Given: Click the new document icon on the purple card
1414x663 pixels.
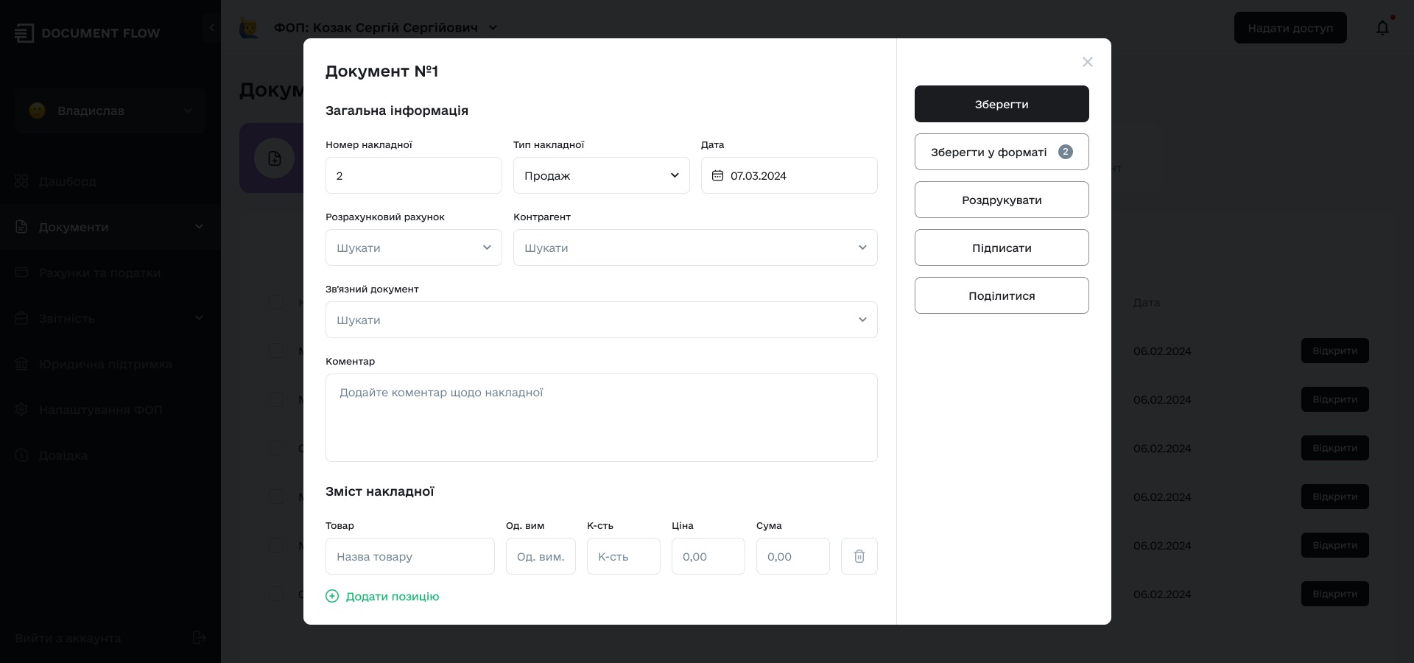Looking at the screenshot, I should (x=275, y=158).
